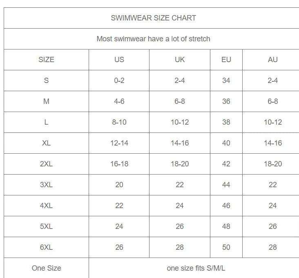299x278 pixels.
Task: Click the SWIMWEAR SIZE CHART title
Action: click(153, 18)
